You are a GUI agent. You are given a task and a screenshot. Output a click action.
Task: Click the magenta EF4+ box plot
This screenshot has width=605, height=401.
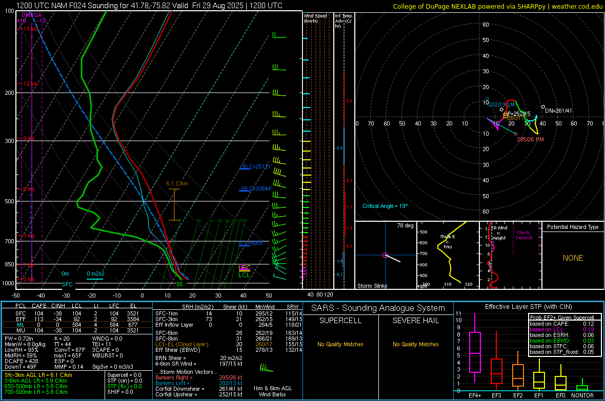[x=475, y=352]
